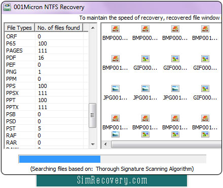This screenshot has width=223, height=188.
Task: Click the file list scroll up arrow
Action: 93,28
